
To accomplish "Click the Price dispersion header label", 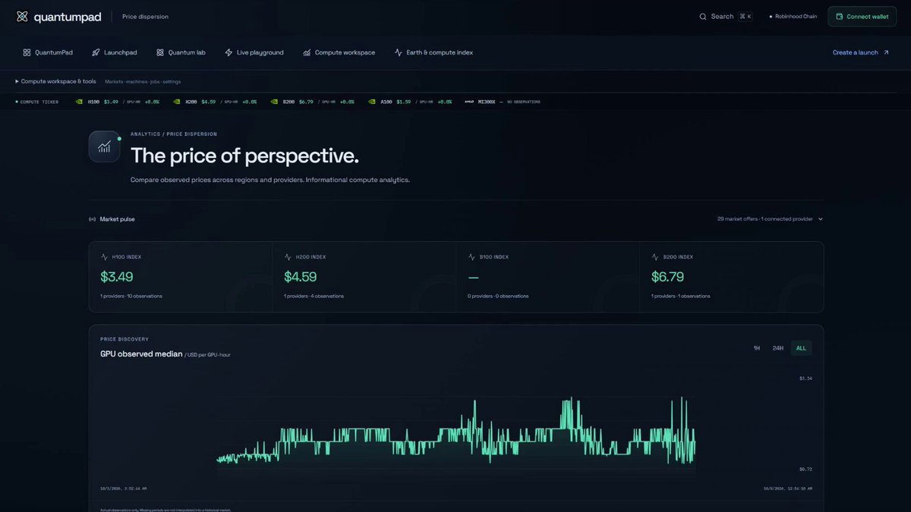I will click(x=145, y=17).
